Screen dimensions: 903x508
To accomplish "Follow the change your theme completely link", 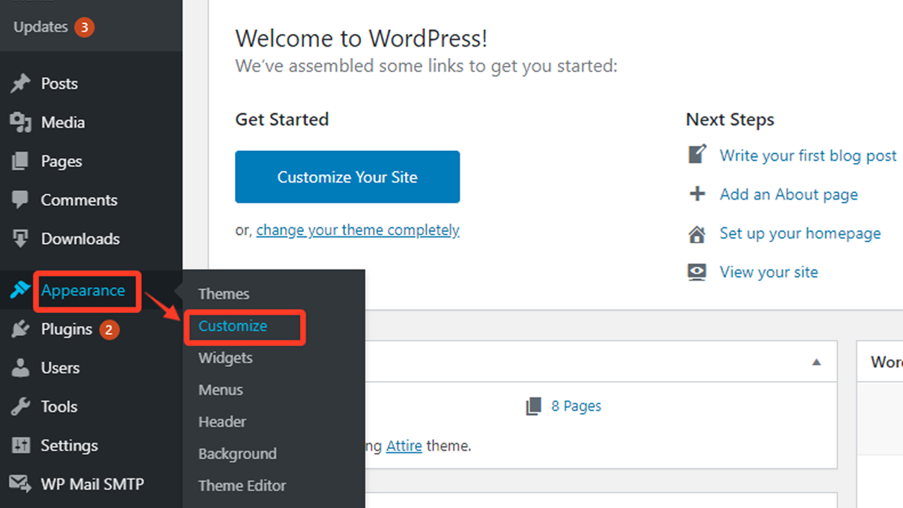I will pos(358,230).
